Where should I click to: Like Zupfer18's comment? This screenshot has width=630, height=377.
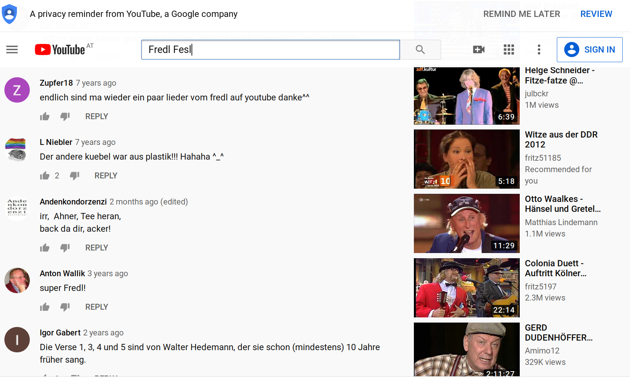point(45,117)
